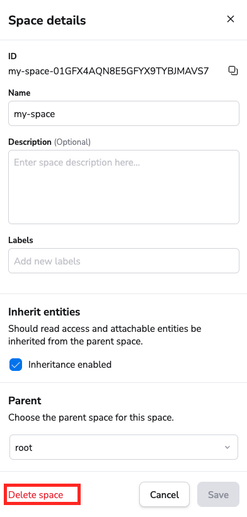The height and width of the screenshot is (517, 247).
Task: Click the chevron arrow in Parent dropdown
Action: click(x=227, y=448)
